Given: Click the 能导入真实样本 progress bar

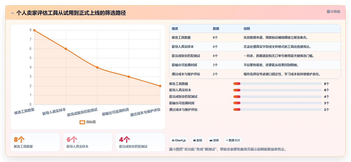Looking at the screenshot, I should [x=277, y=90].
